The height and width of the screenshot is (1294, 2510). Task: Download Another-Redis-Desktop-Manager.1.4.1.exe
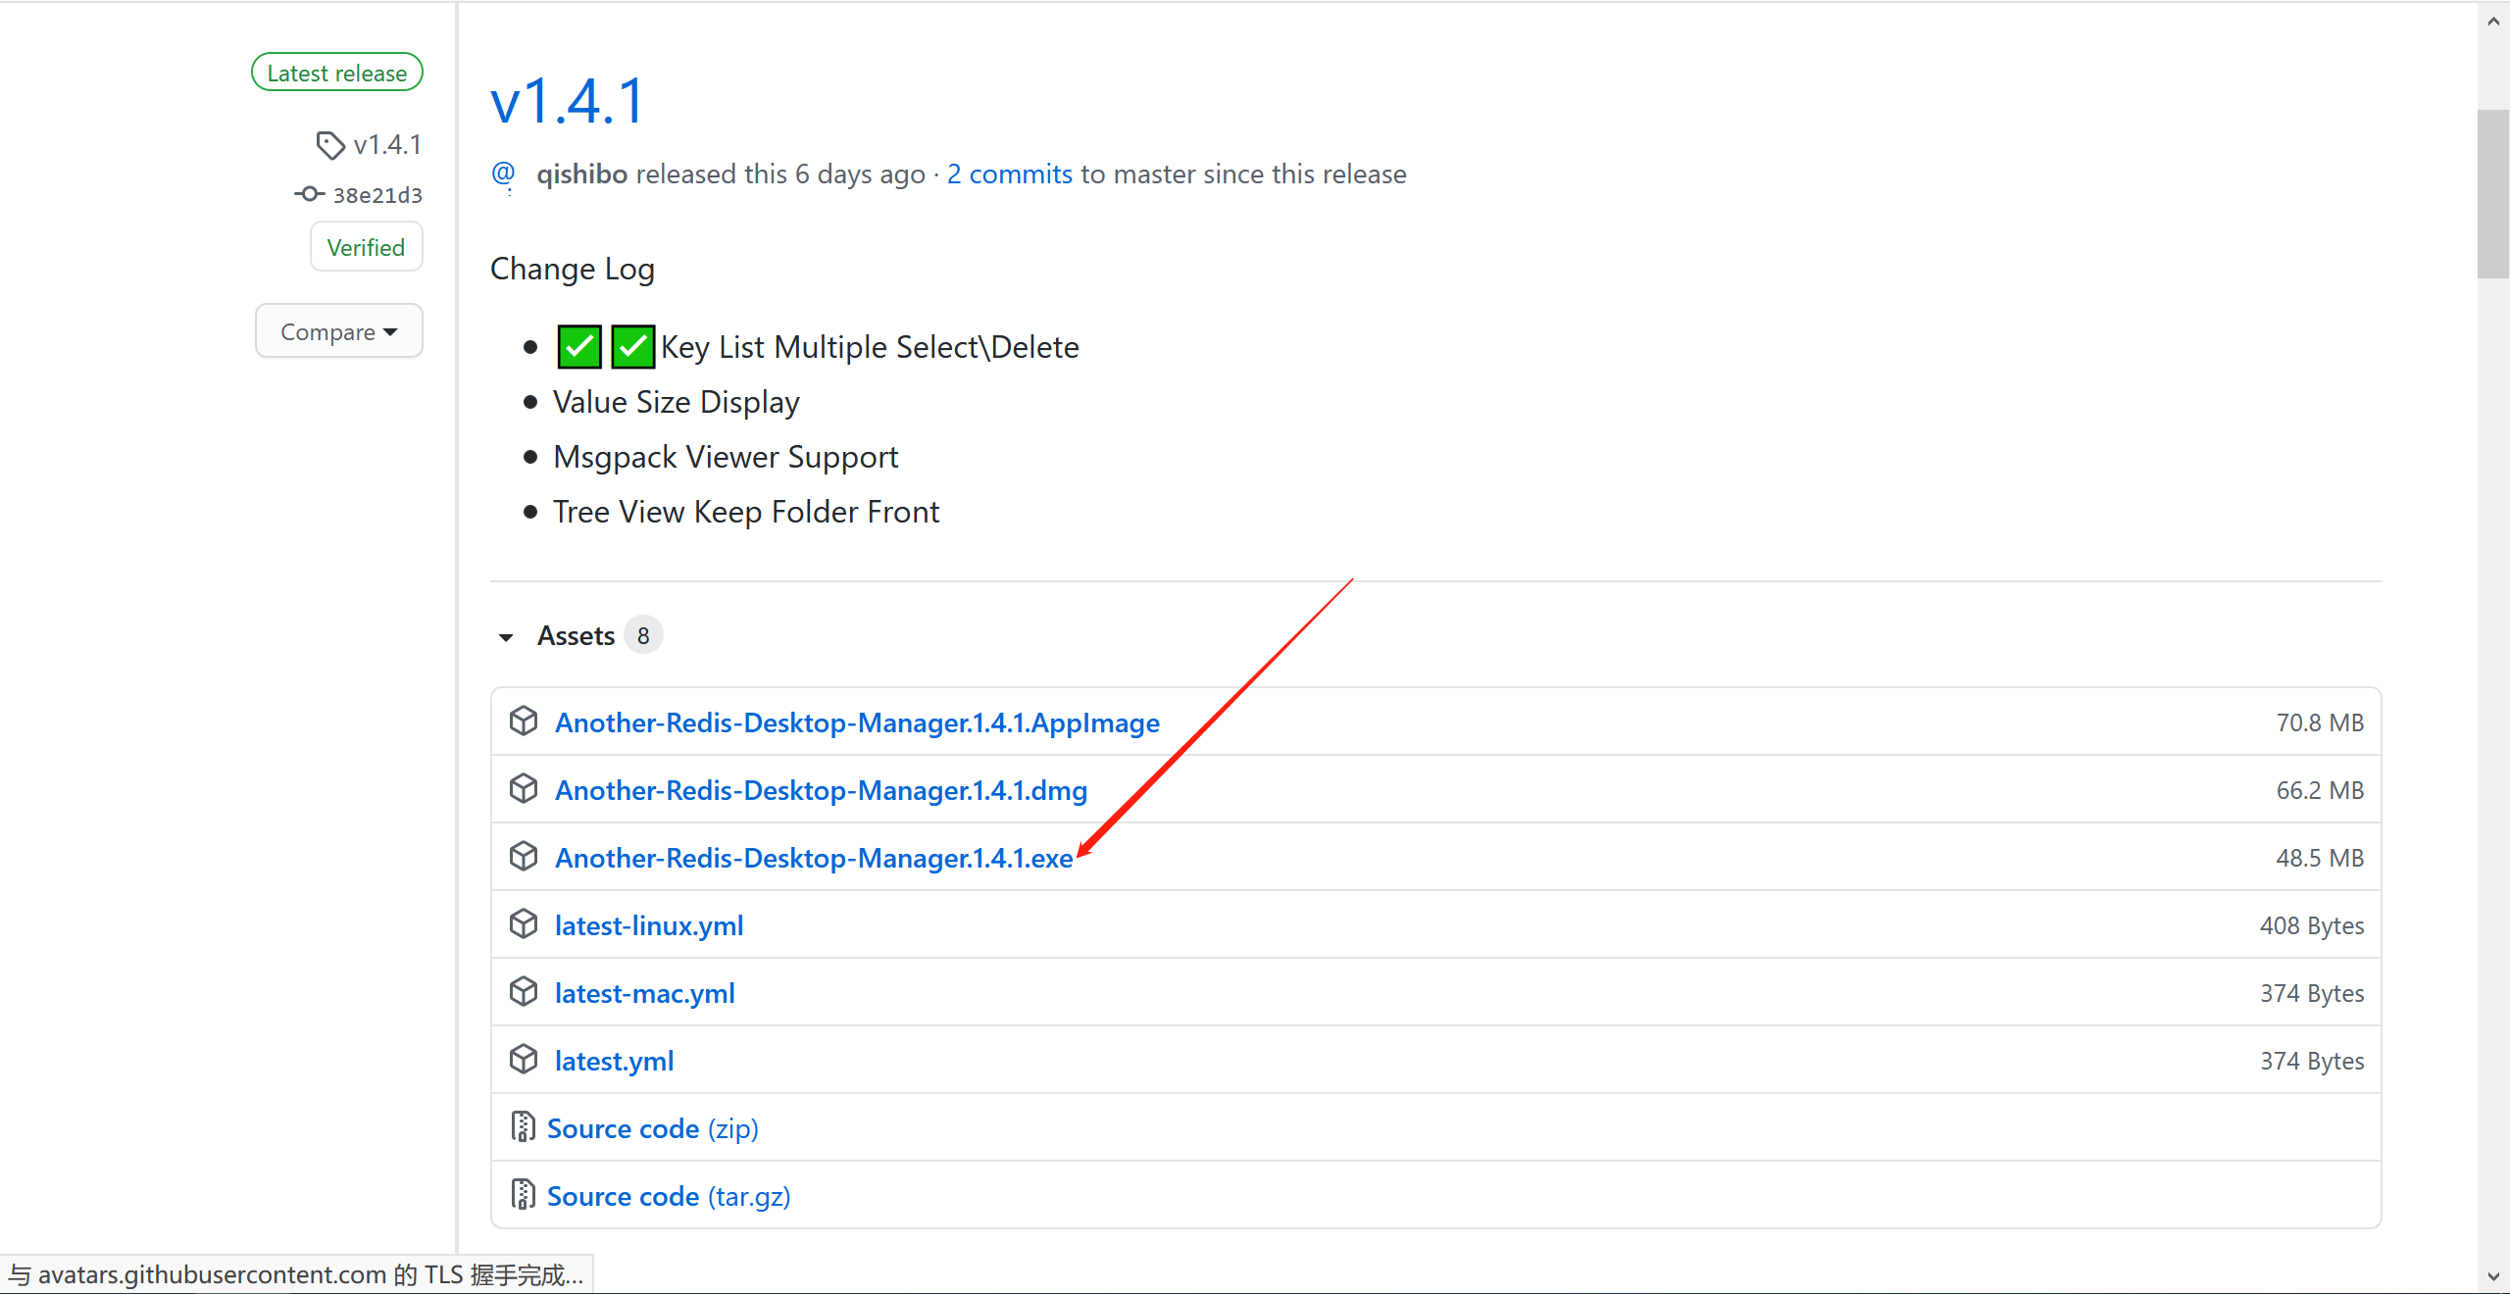pos(814,858)
